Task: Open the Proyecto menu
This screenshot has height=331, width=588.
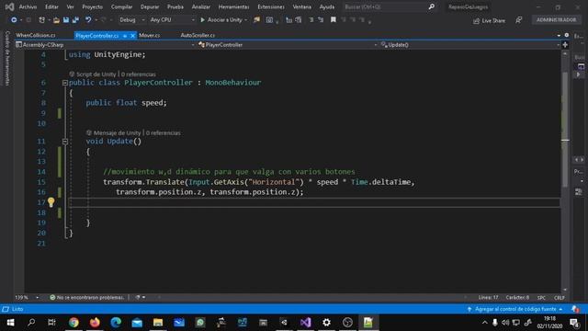Action: (x=92, y=6)
